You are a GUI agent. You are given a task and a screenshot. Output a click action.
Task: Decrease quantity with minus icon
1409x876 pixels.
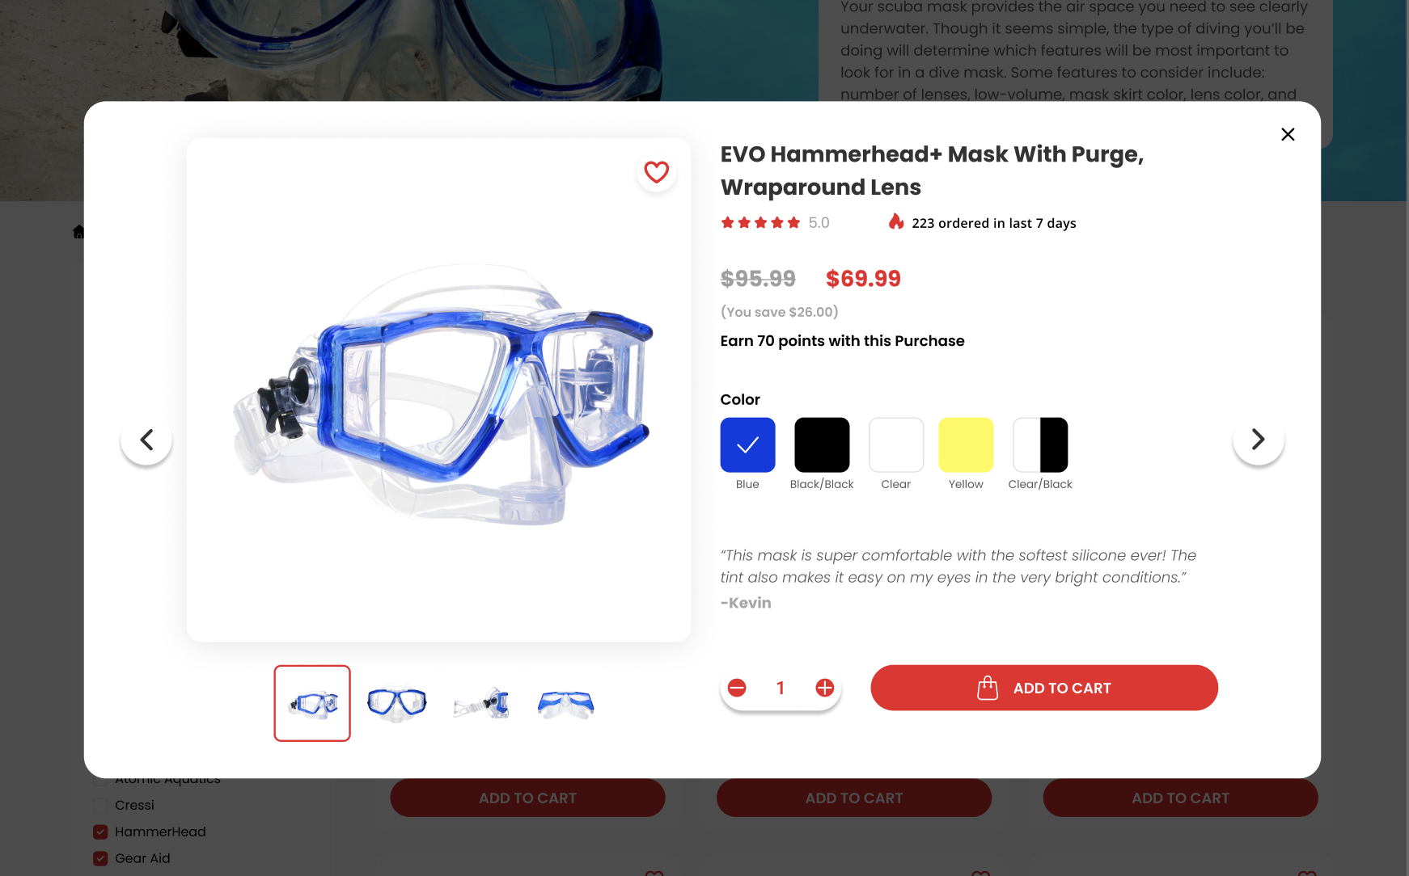[x=737, y=688]
